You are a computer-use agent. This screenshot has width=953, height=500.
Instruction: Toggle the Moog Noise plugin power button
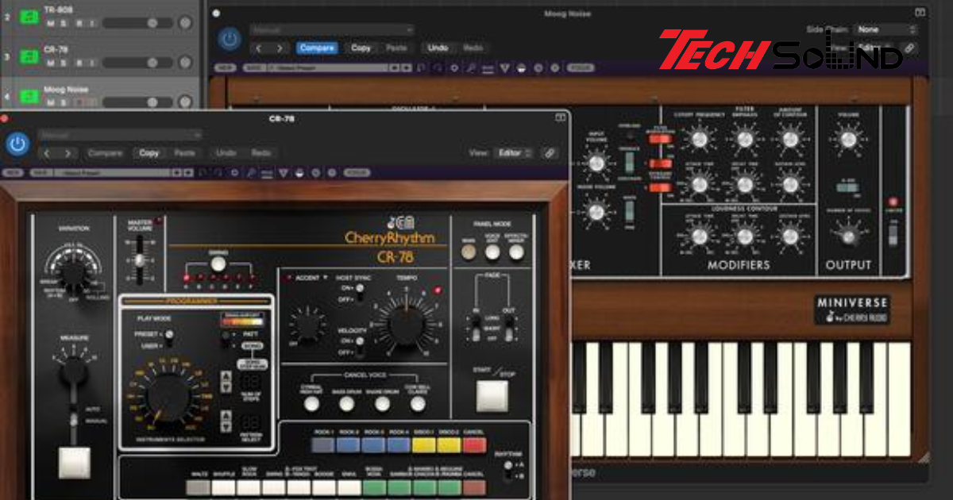[230, 38]
